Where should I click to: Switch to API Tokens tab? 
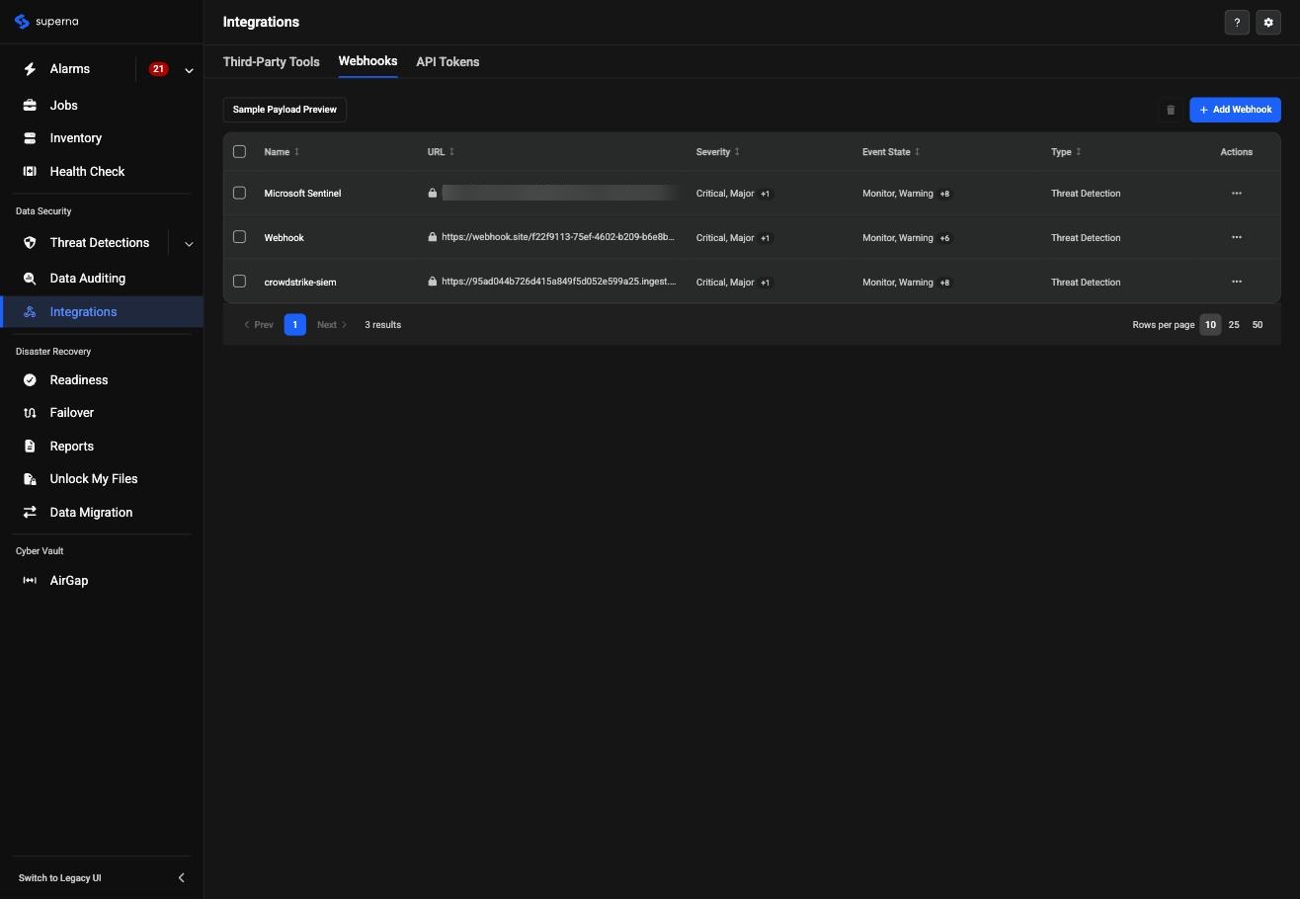point(447,61)
